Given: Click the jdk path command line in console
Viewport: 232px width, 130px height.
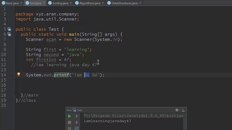Looking at the screenshot, I should click(x=133, y=116).
